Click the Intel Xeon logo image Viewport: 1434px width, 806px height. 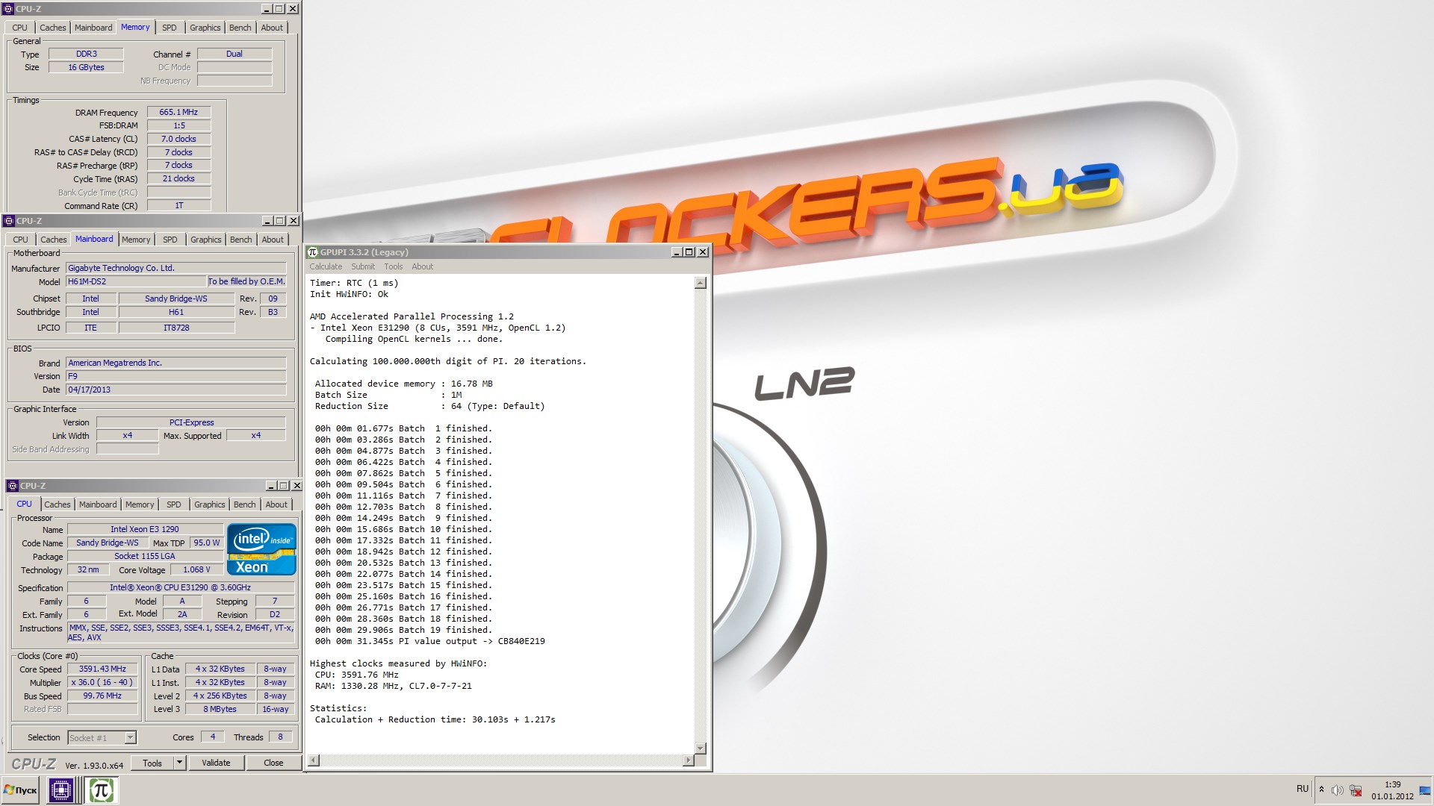[x=261, y=549]
